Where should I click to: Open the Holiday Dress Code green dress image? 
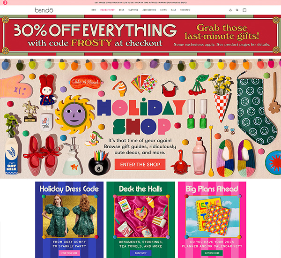pos(70,217)
